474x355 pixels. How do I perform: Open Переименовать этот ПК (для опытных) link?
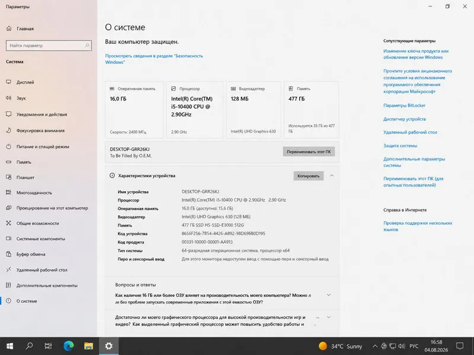tap(413, 182)
